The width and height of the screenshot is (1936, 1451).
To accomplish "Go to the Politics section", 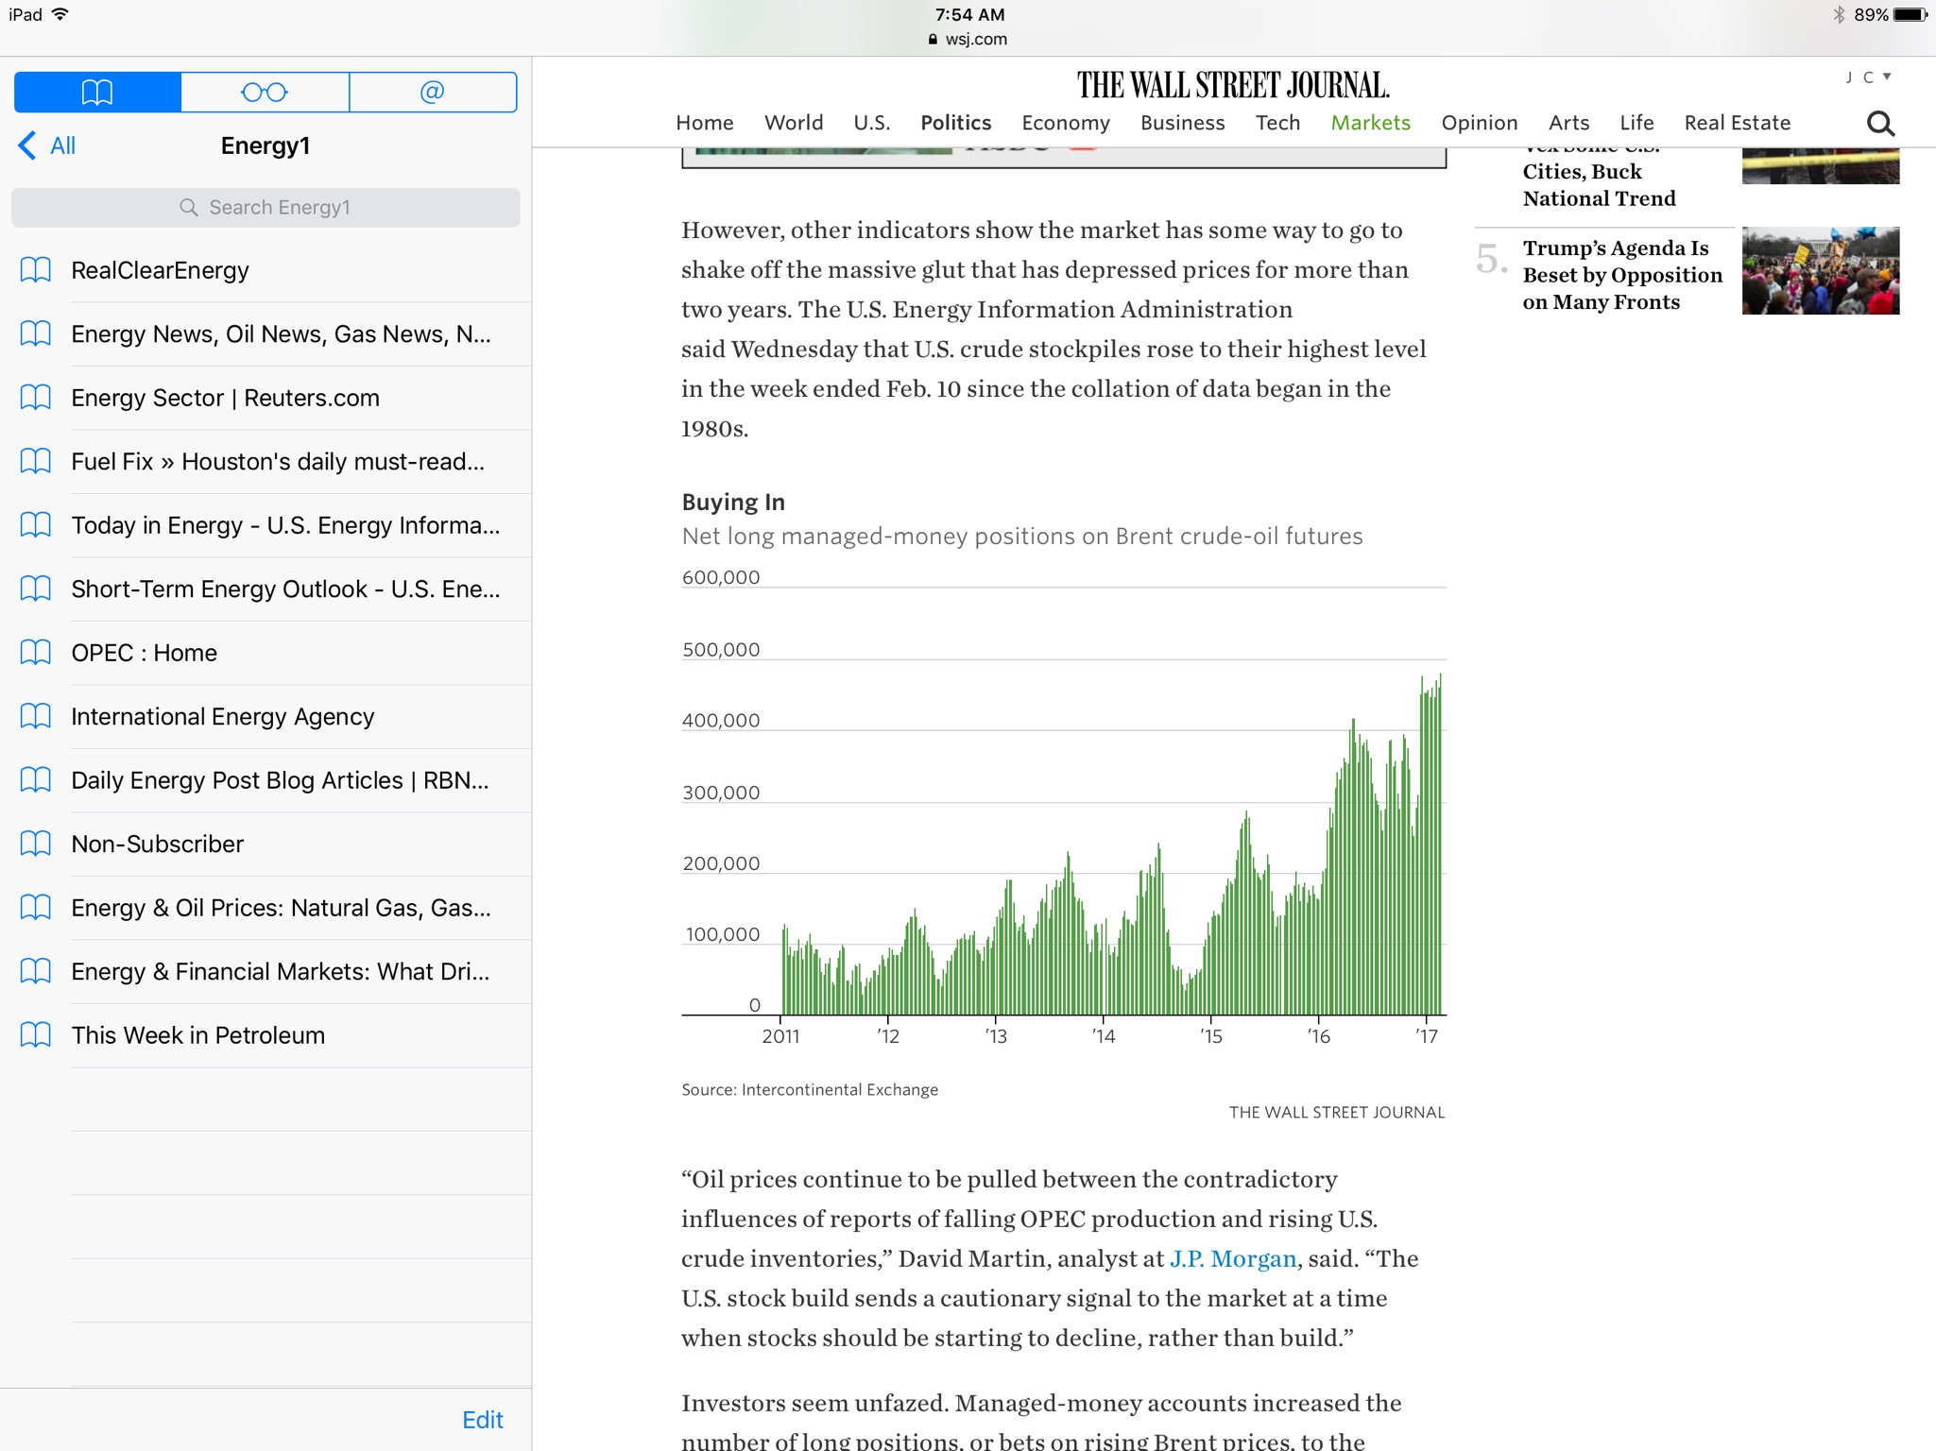I will 955,123.
